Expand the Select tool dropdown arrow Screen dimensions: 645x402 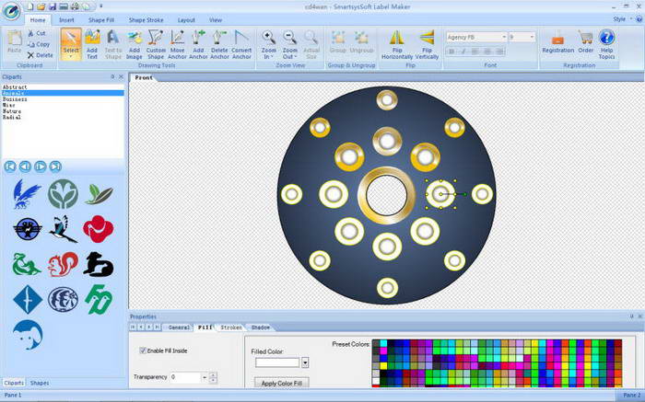[71, 56]
